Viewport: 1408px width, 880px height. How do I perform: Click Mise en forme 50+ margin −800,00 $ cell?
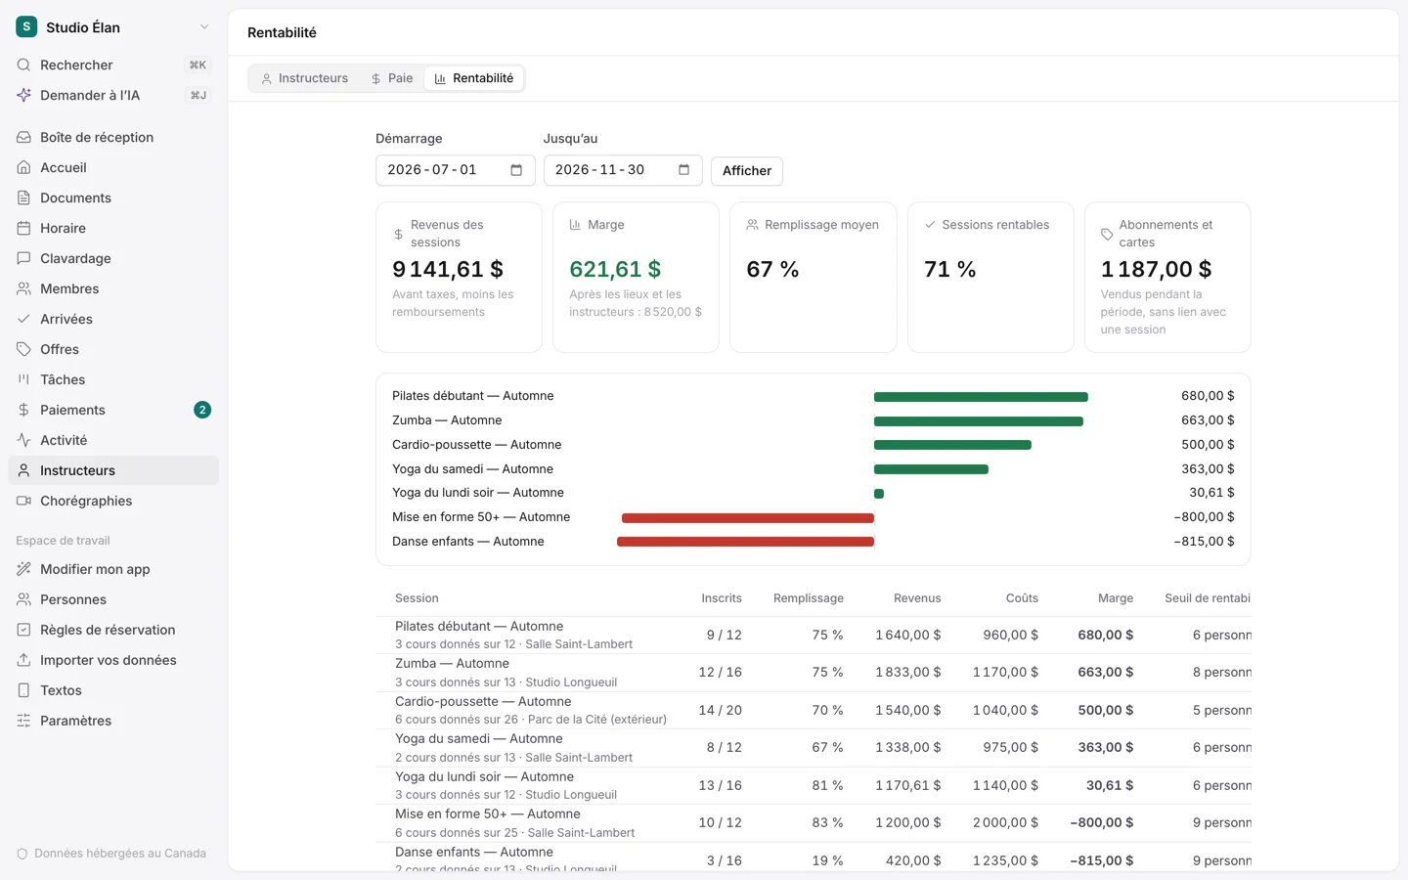[1102, 823]
